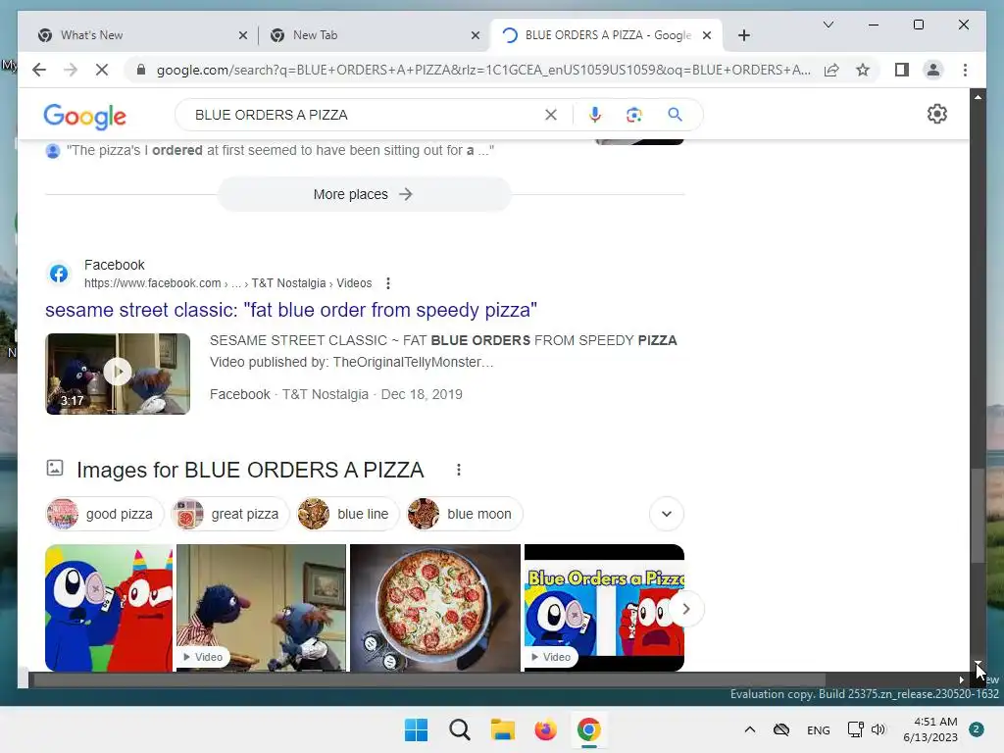Search by image with Google Lens
This screenshot has width=1004, height=753.
(x=634, y=115)
